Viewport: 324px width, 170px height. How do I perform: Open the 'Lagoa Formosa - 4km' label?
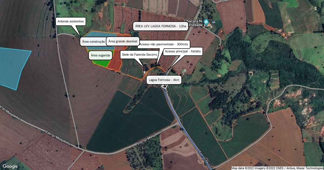pyautogui.click(x=164, y=80)
